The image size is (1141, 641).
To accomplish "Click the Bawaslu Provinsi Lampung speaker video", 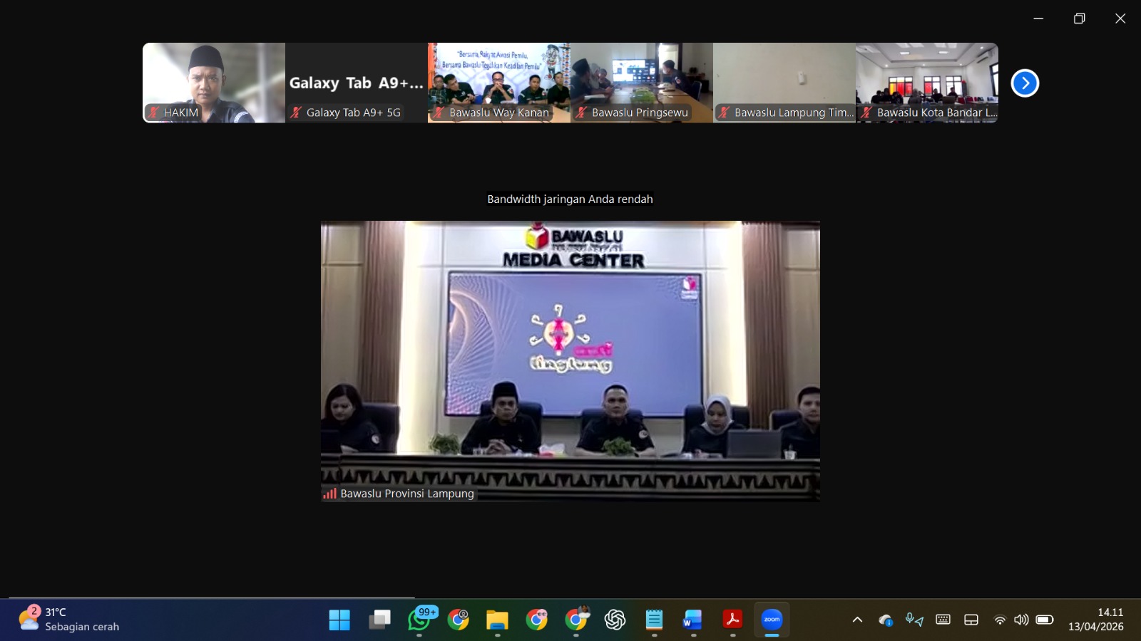I will pyautogui.click(x=570, y=360).
